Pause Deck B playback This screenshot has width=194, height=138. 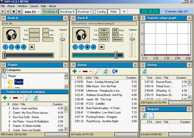tap(81, 47)
